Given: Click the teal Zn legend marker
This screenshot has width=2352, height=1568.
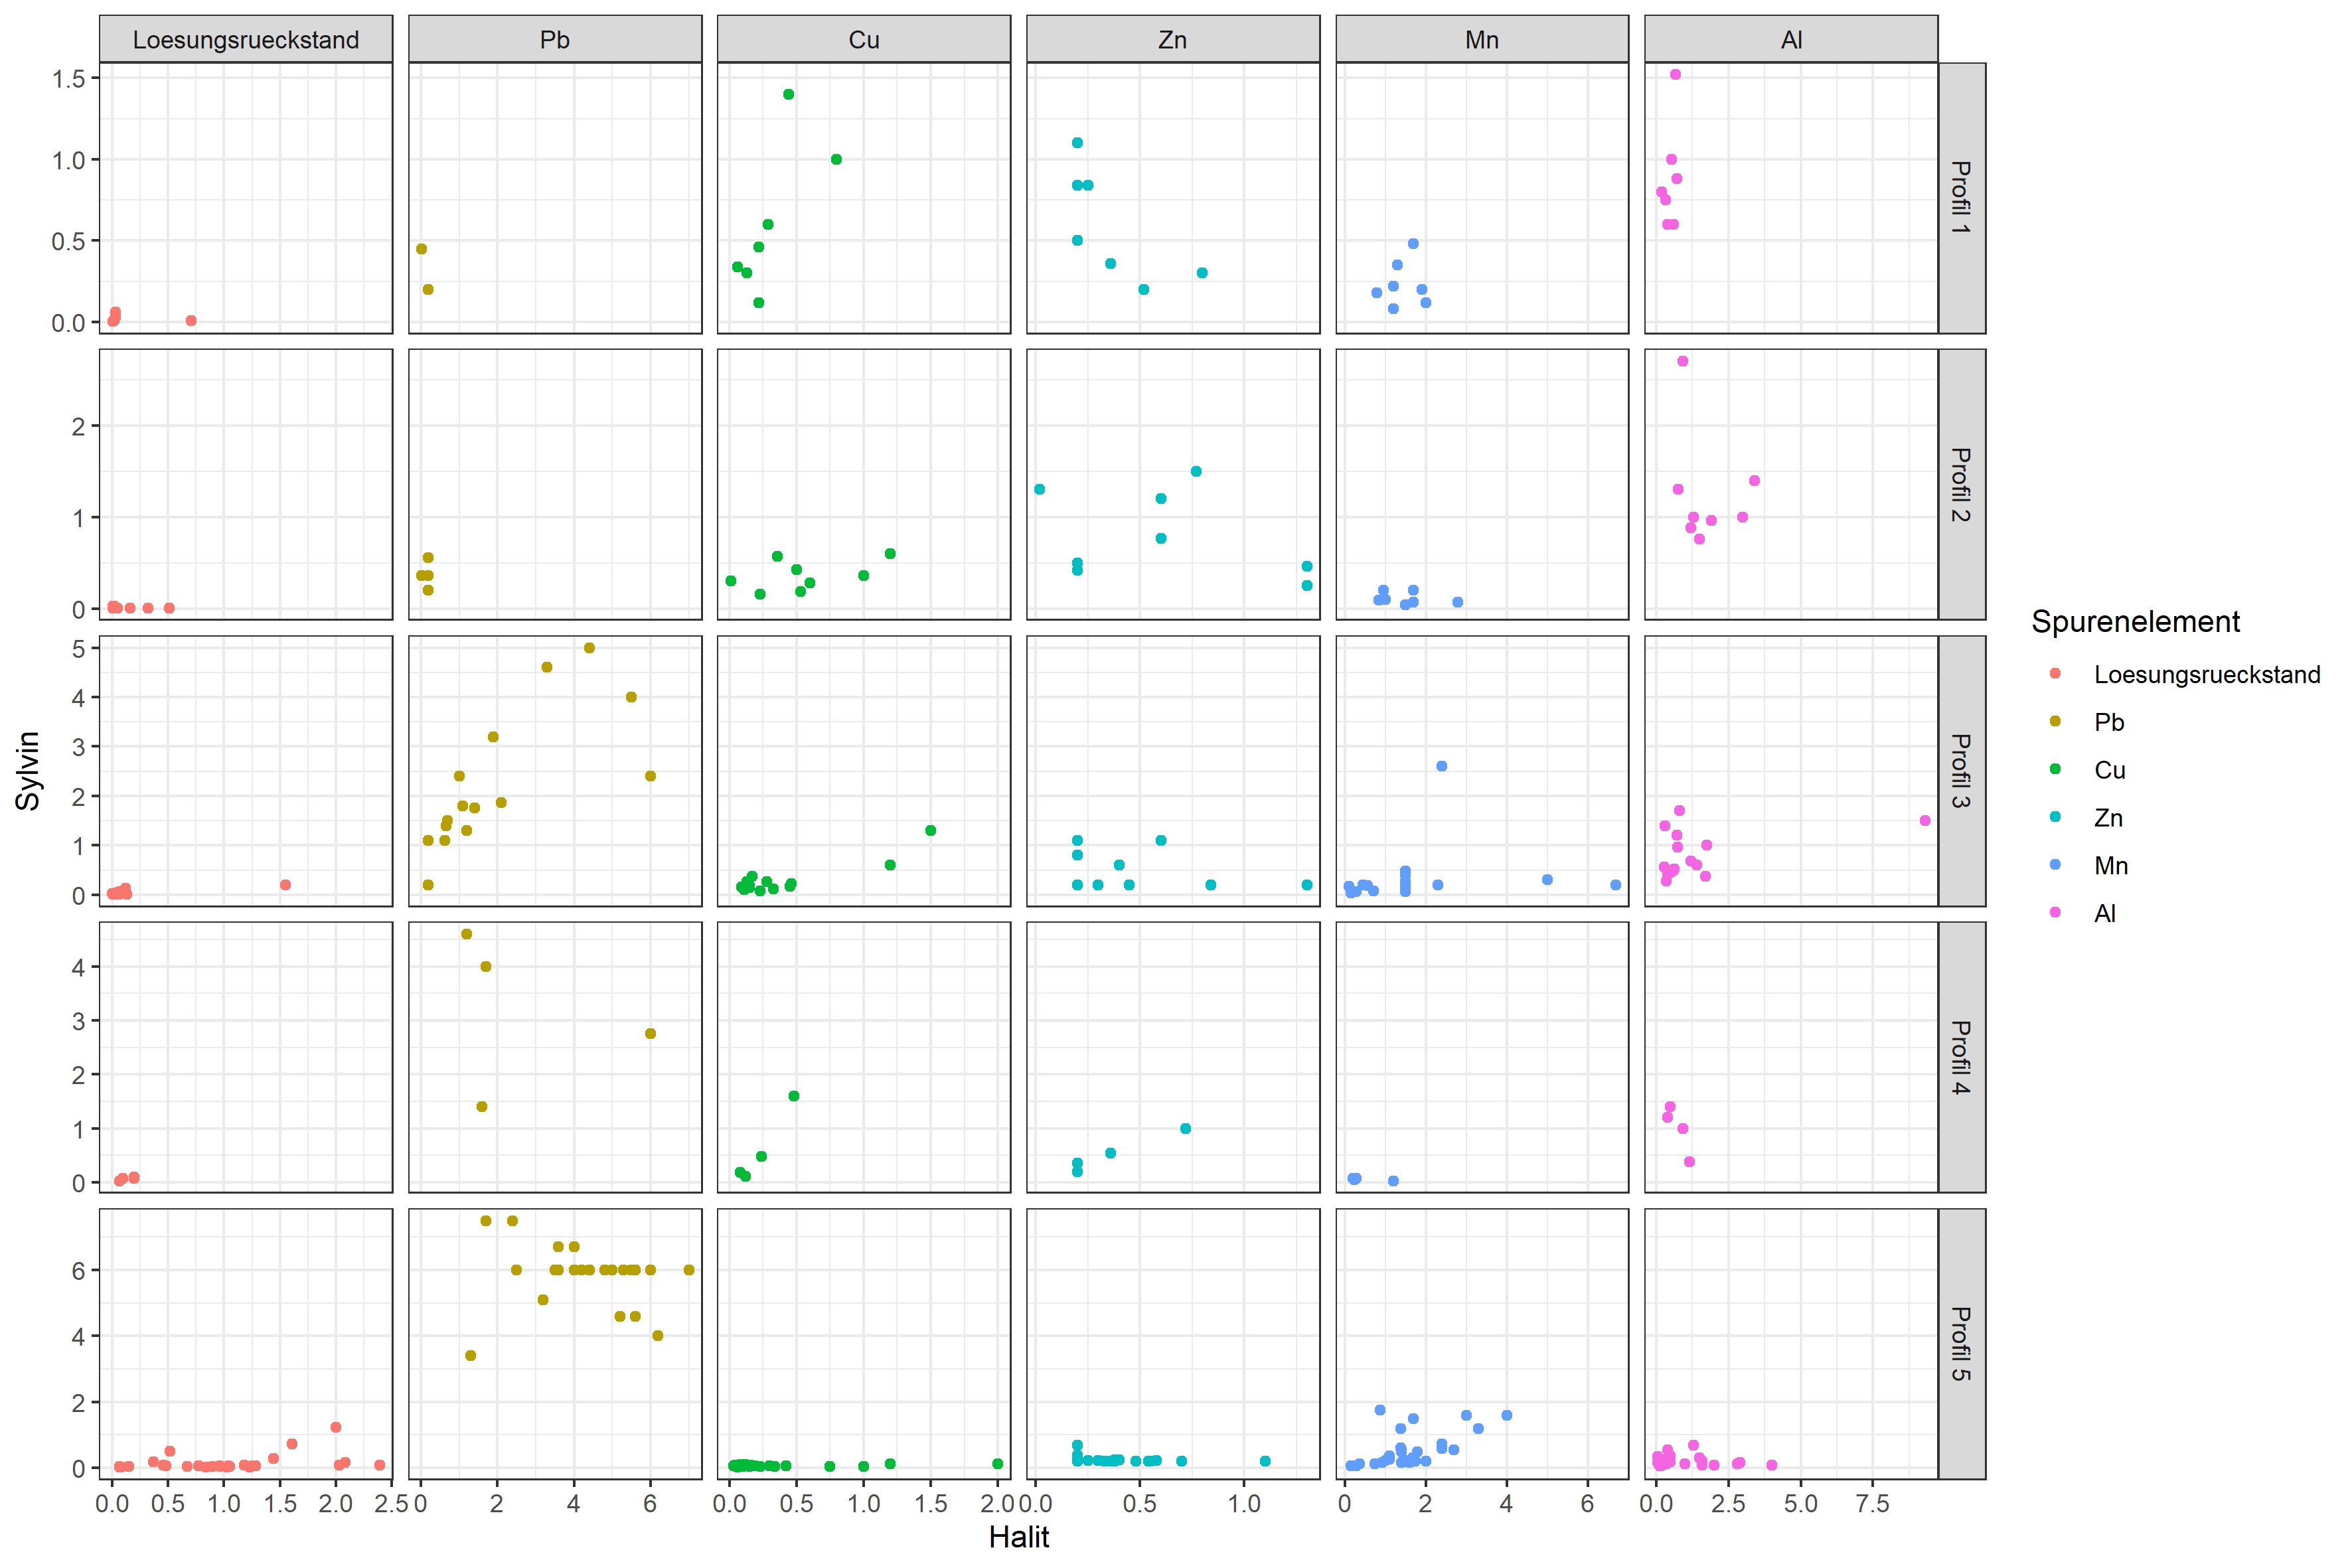Looking at the screenshot, I should tap(2055, 817).
